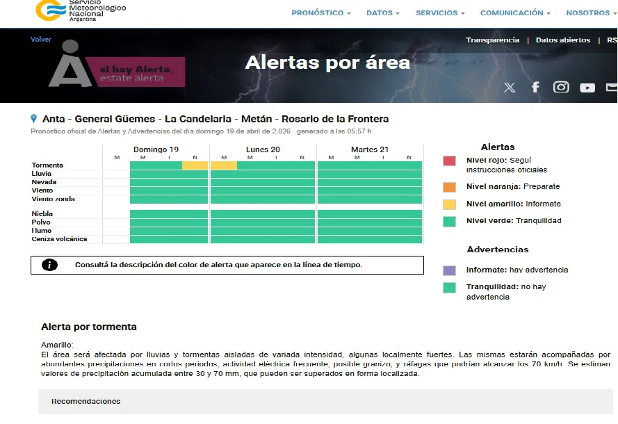Screen dimensions: 618x424
Task: Click the yellow Nivel amarillo legend swatch
Action: (449, 204)
